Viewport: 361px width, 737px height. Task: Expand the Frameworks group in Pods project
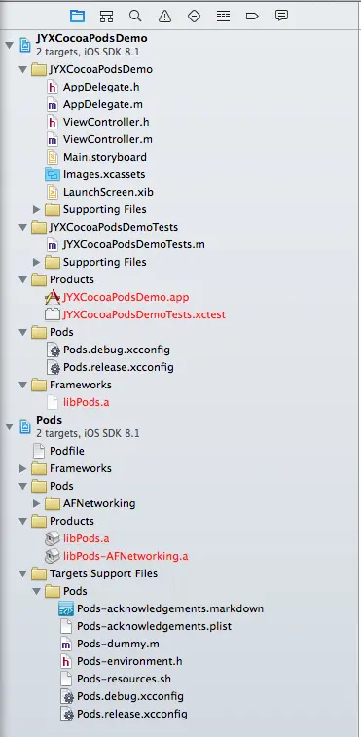(x=22, y=468)
